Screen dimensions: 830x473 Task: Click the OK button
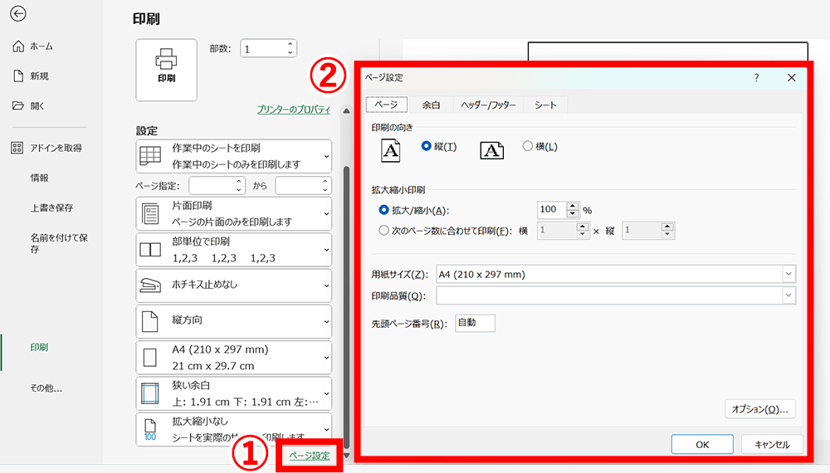click(702, 445)
